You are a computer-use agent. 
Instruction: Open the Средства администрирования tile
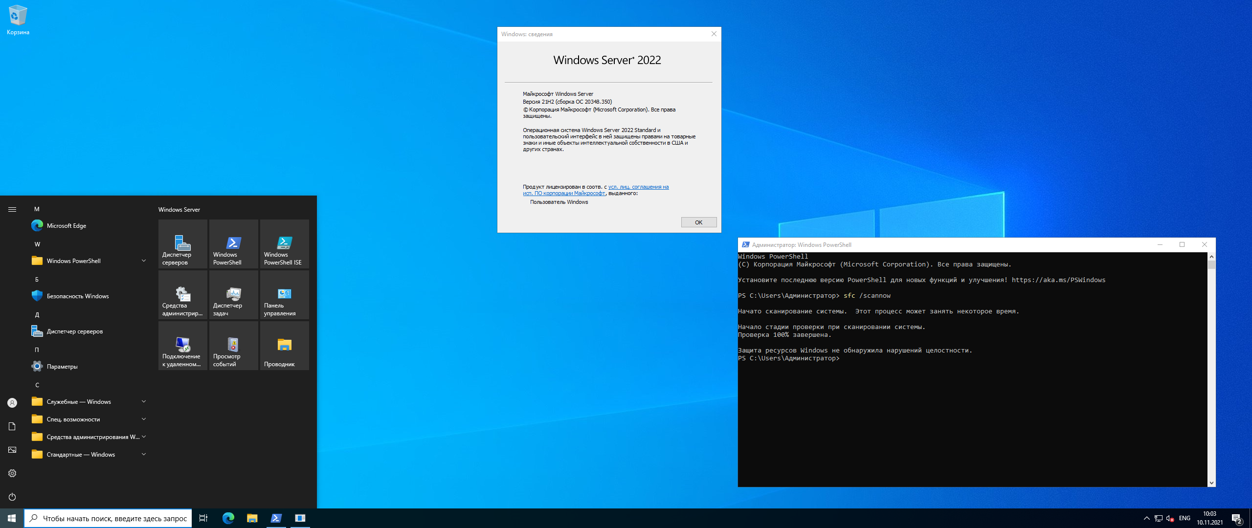(x=183, y=295)
